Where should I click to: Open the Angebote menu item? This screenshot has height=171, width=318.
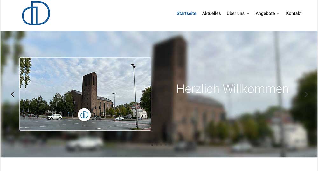[265, 13]
